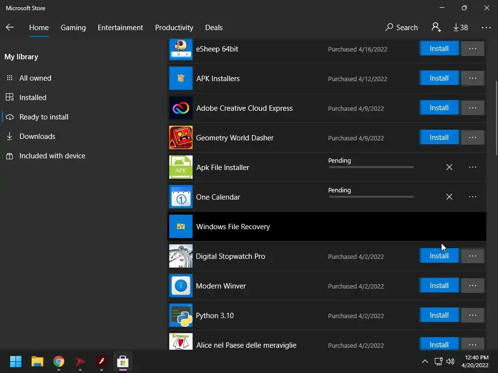Click the account sign-in icon
Screen dimensions: 498x373
pos(436,27)
